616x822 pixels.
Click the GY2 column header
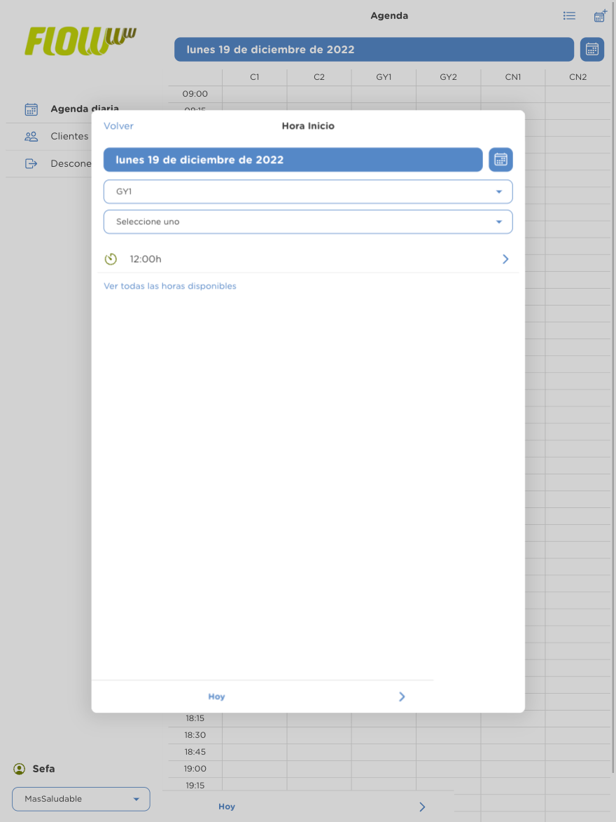(x=449, y=77)
